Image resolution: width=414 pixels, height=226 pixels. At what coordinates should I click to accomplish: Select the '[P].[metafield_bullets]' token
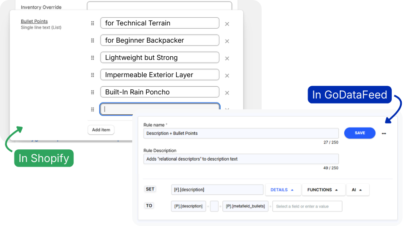pyautogui.click(x=246, y=206)
